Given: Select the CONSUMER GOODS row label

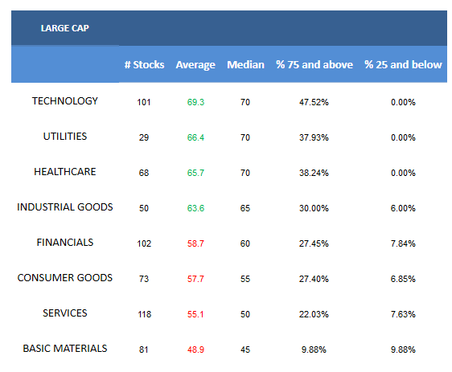Looking at the screenshot, I should (x=65, y=278).
